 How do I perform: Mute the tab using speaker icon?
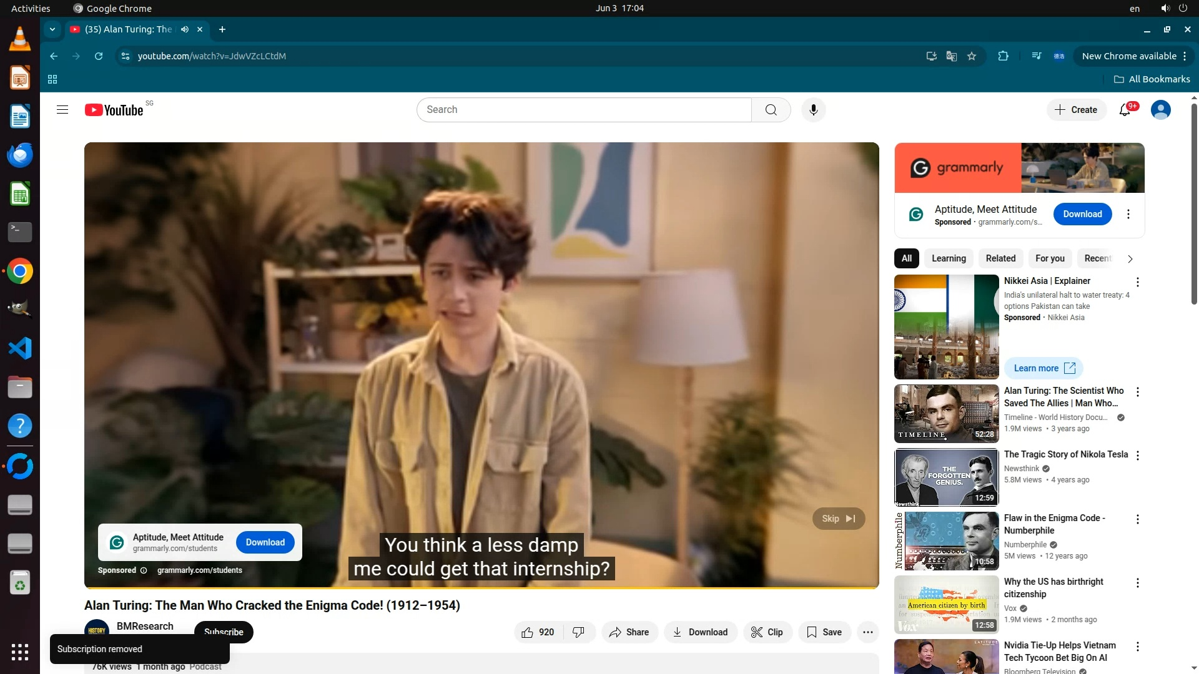[x=185, y=29]
